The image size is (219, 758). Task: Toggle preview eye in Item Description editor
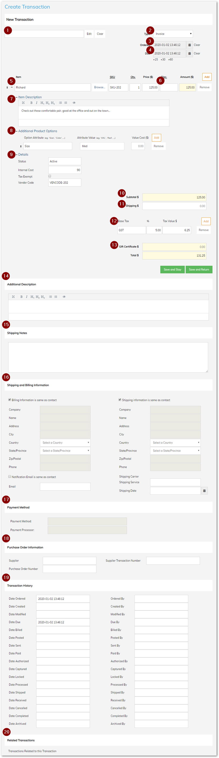[74, 103]
